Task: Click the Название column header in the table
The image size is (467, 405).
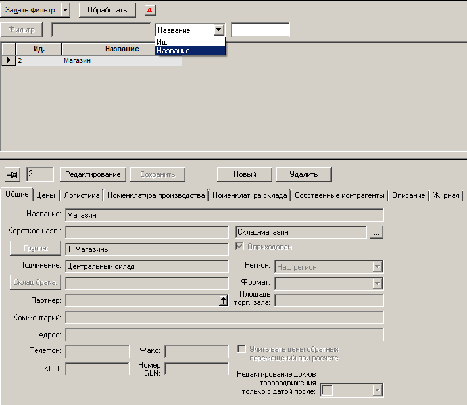Action: coord(122,49)
